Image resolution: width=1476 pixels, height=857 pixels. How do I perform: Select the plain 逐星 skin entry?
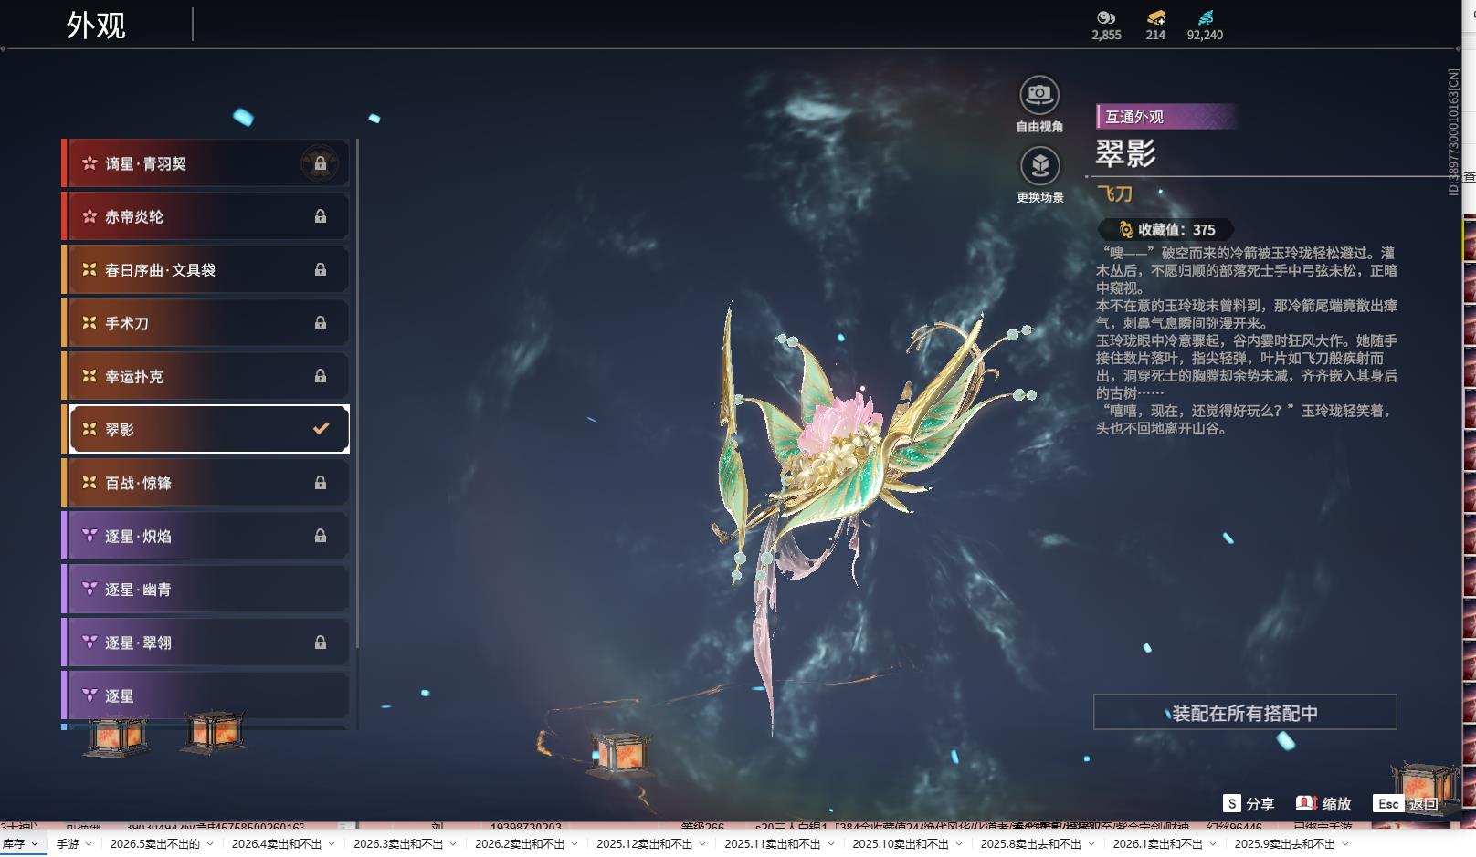tap(206, 695)
